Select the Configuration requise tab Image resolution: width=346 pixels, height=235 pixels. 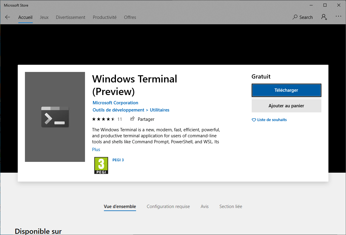[x=168, y=207]
